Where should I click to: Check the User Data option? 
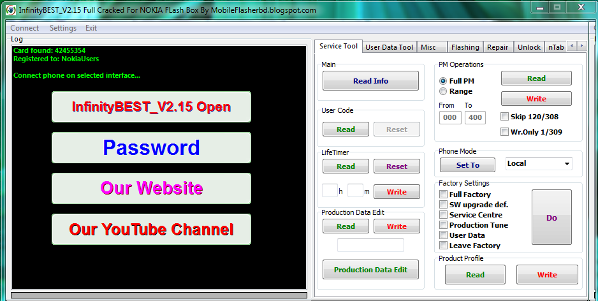[x=443, y=235]
